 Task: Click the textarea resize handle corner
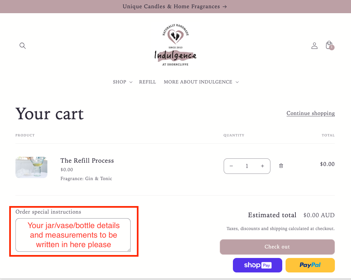129,250
